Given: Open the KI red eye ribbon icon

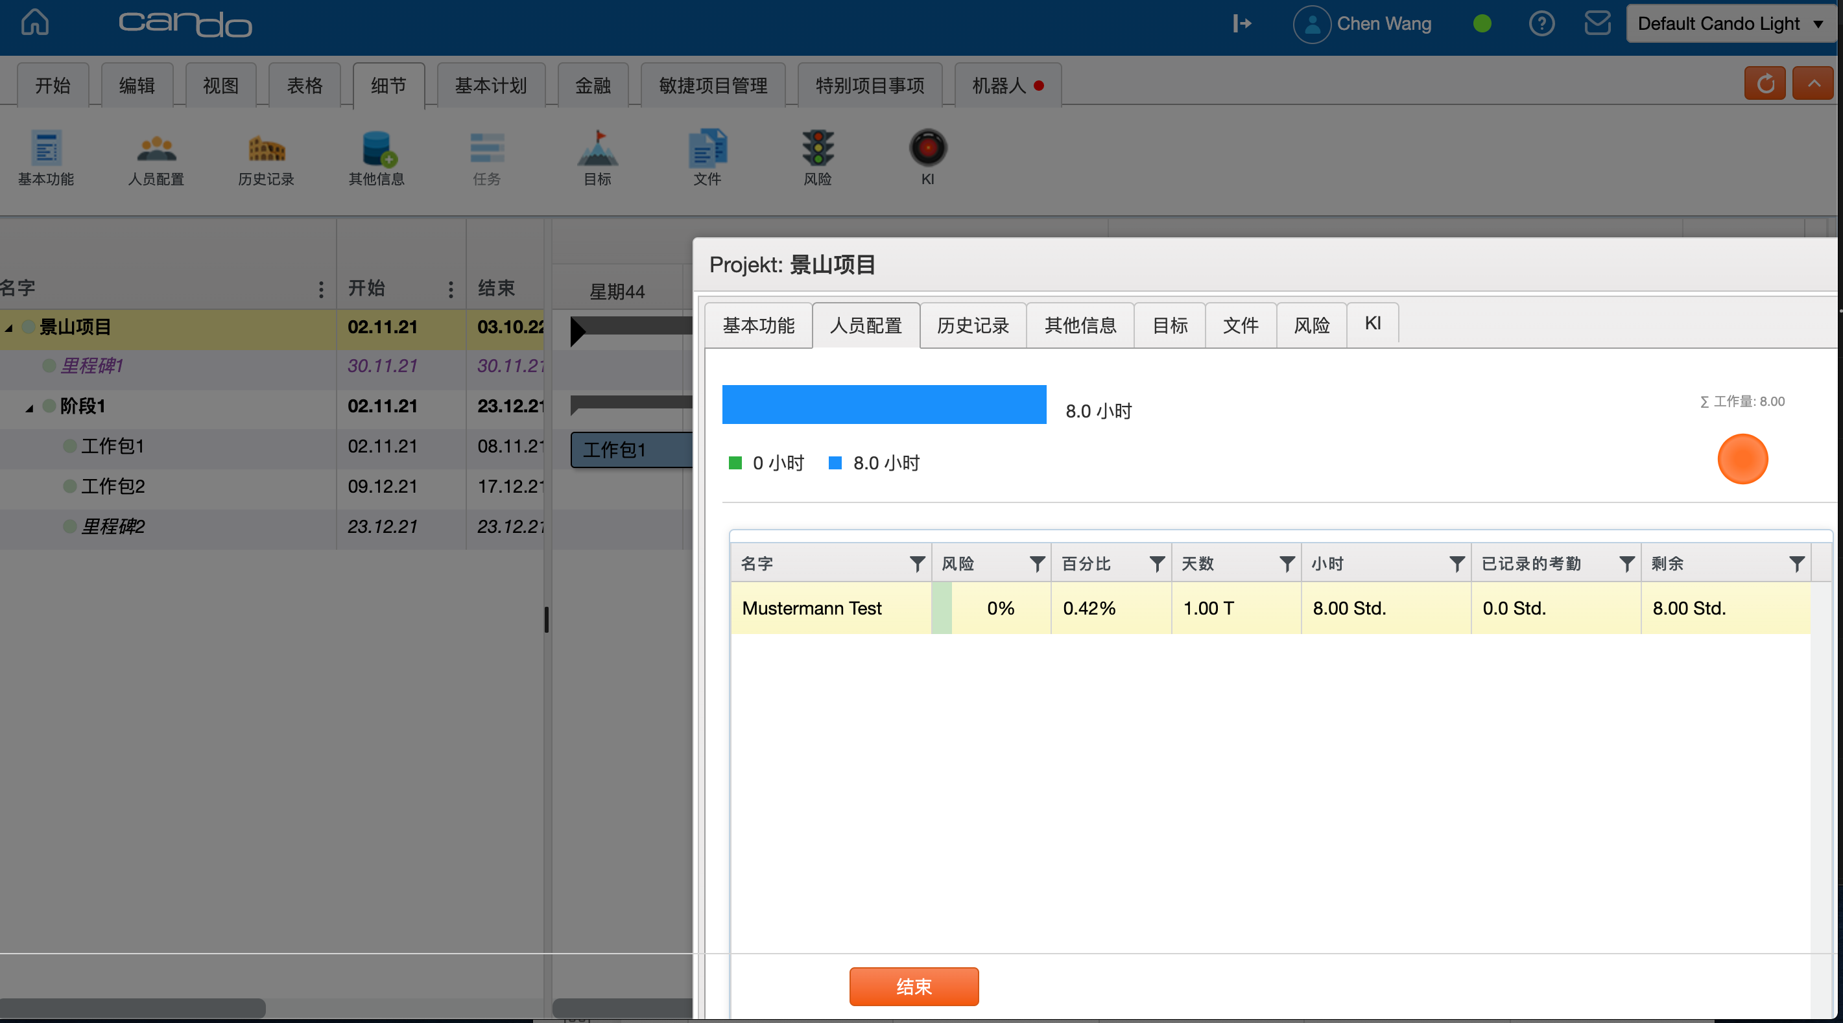Looking at the screenshot, I should point(928,158).
